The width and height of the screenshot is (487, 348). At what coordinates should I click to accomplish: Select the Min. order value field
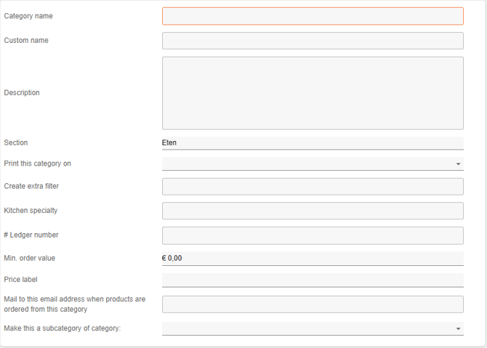point(313,258)
